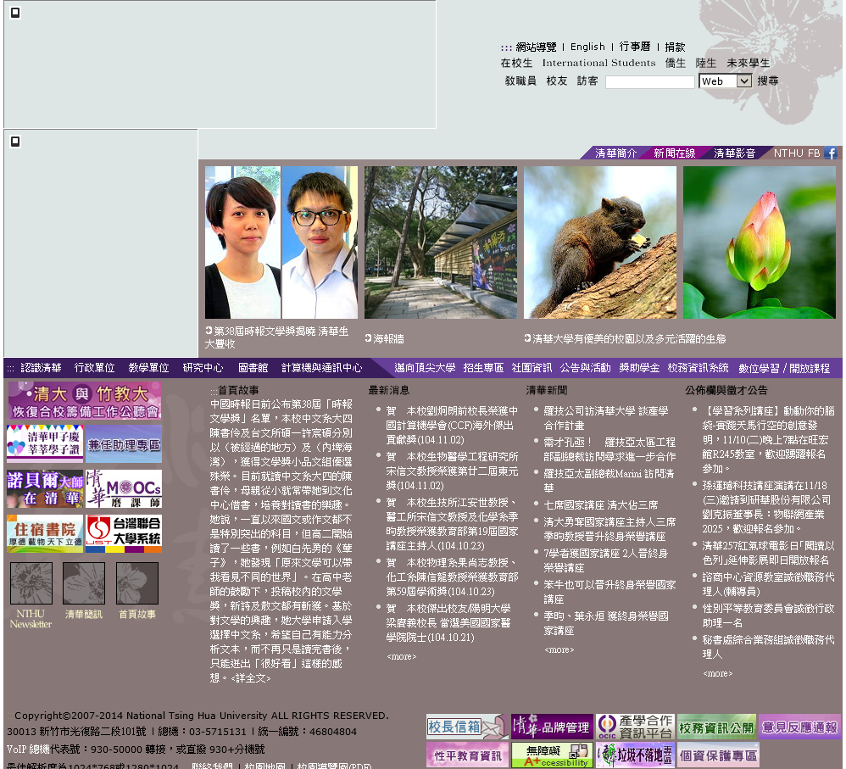Open the 兼任助理專區 banner
Viewport: 846px width, 769px height.
(124, 444)
